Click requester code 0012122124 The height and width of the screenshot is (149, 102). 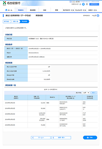[x=63, y=113]
